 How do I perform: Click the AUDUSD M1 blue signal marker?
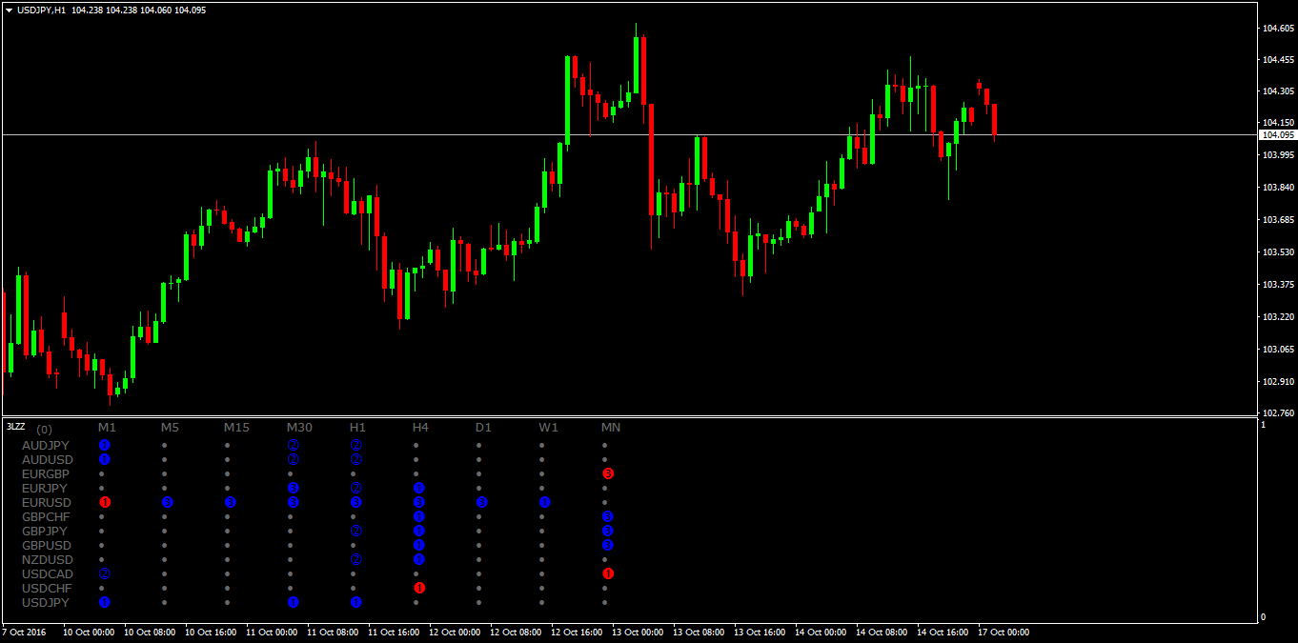tap(105, 459)
